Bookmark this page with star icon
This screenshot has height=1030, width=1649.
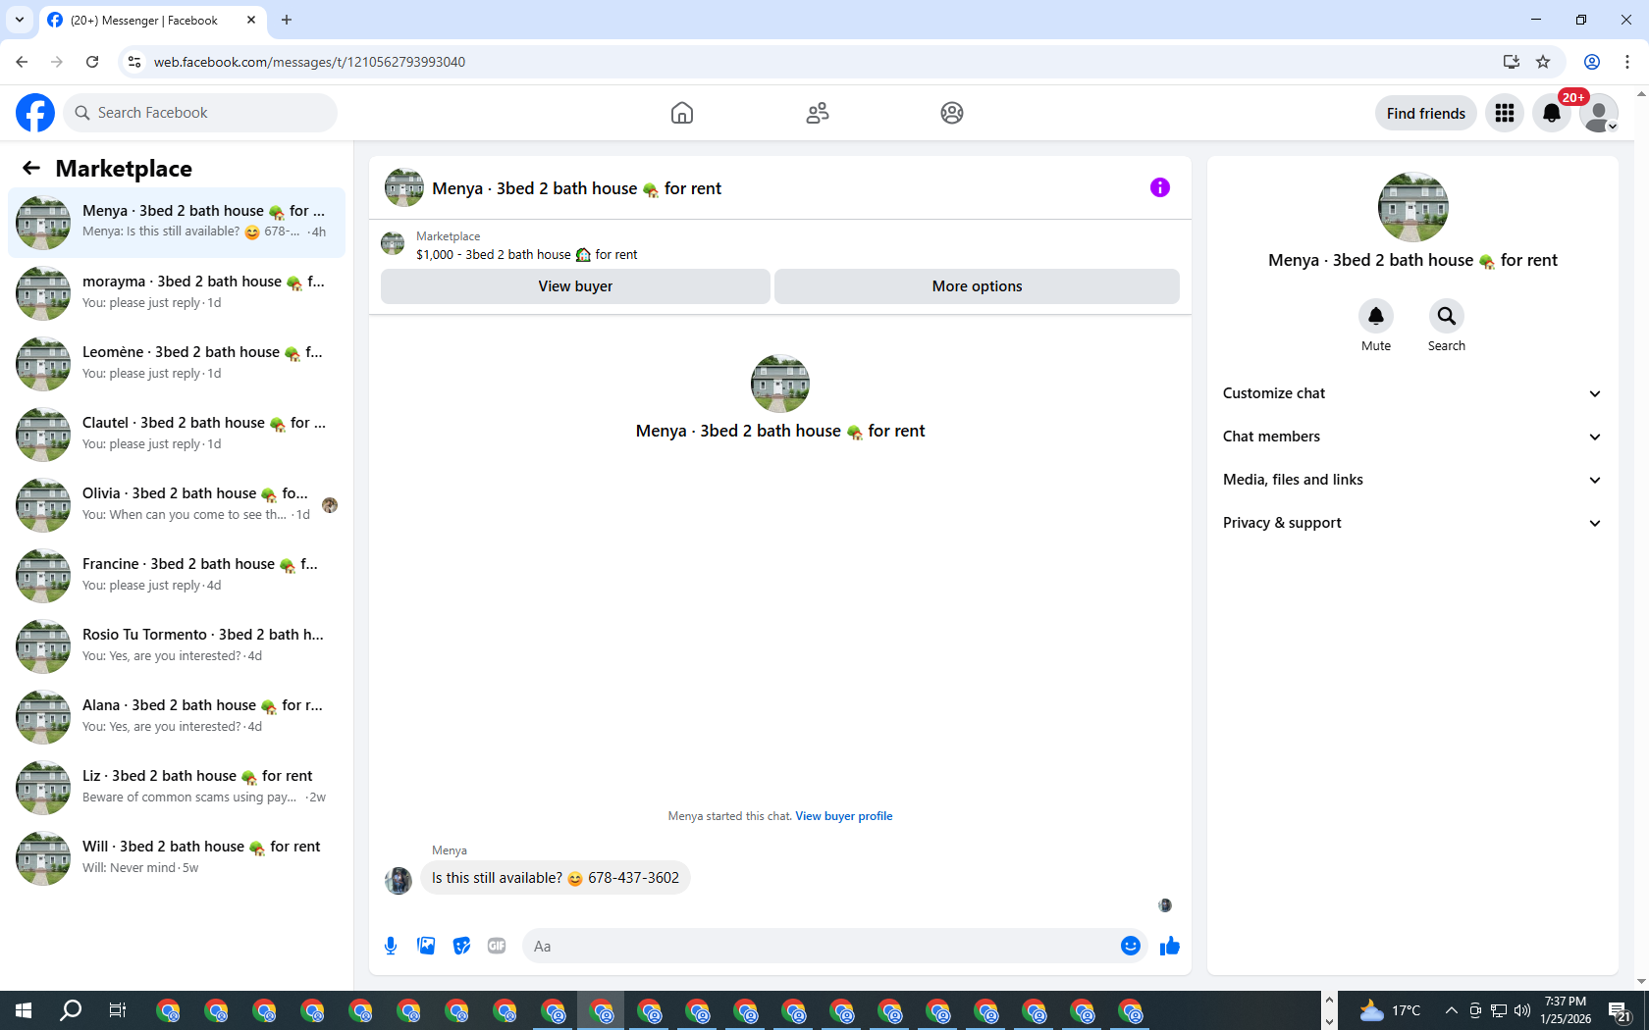coord(1543,62)
